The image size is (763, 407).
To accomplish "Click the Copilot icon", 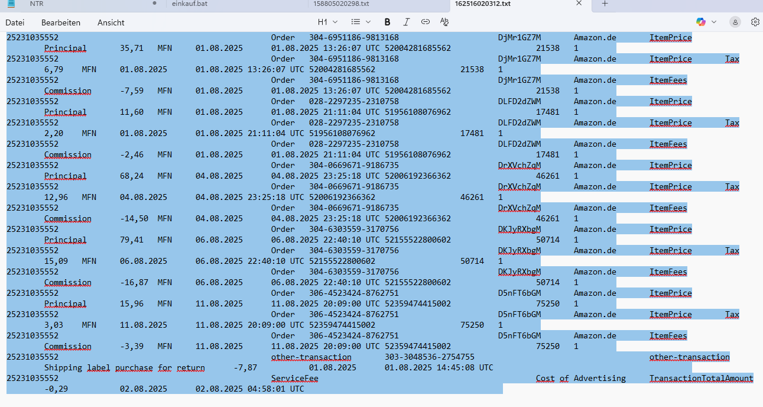I will (x=701, y=22).
